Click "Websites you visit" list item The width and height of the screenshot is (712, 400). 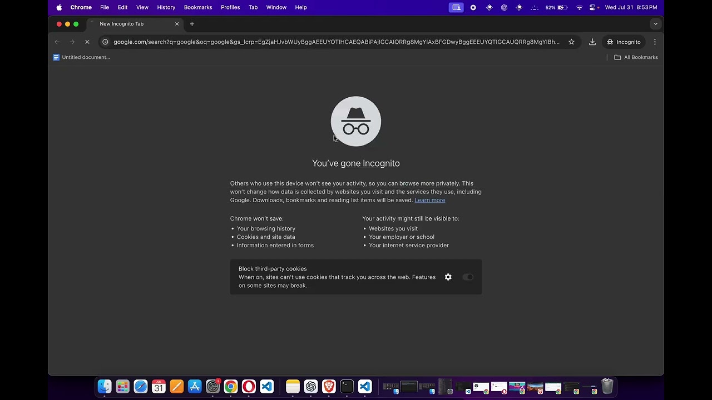393,228
